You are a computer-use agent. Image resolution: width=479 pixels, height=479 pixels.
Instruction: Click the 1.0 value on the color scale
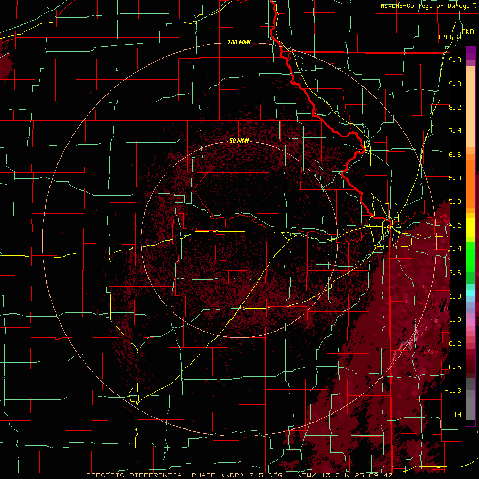[455, 320]
